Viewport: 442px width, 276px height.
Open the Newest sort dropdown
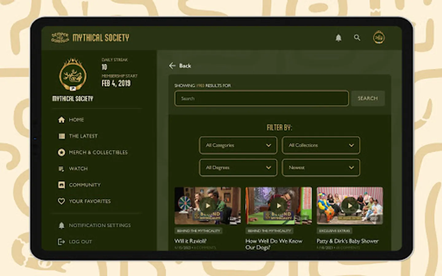[321, 168]
